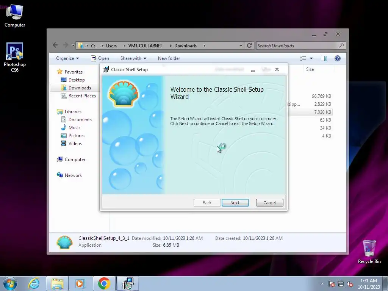Viewport: 388px width, 291px height.
Task: Click the Date created value in details pane
Action: point(263,238)
